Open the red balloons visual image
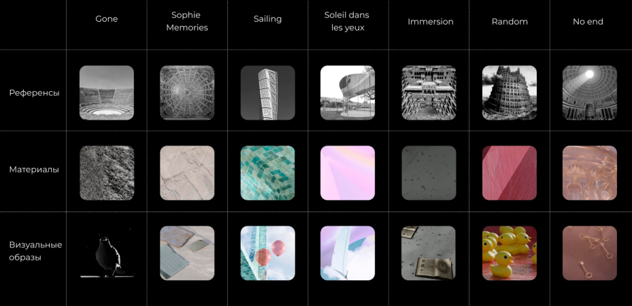632x306 pixels. click(x=267, y=253)
